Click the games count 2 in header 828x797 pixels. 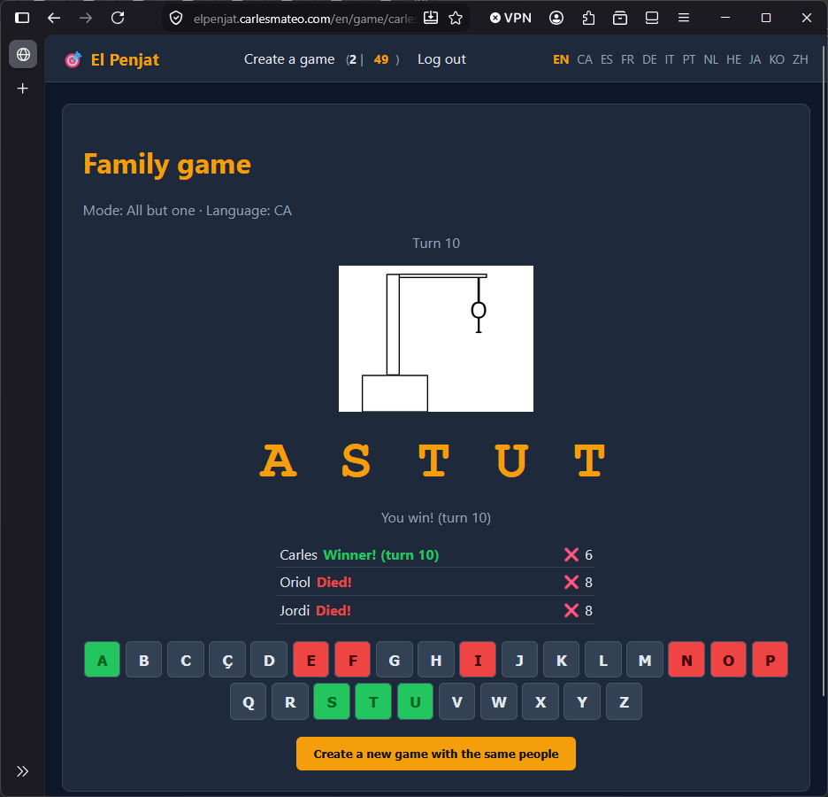[352, 59]
